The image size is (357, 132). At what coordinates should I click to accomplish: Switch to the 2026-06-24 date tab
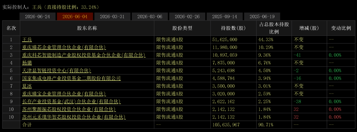[38, 16]
